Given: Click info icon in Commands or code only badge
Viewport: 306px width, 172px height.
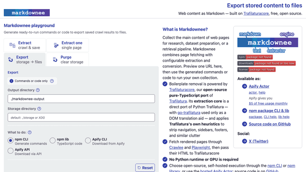Looking at the screenshot, I should pos(11,81).
